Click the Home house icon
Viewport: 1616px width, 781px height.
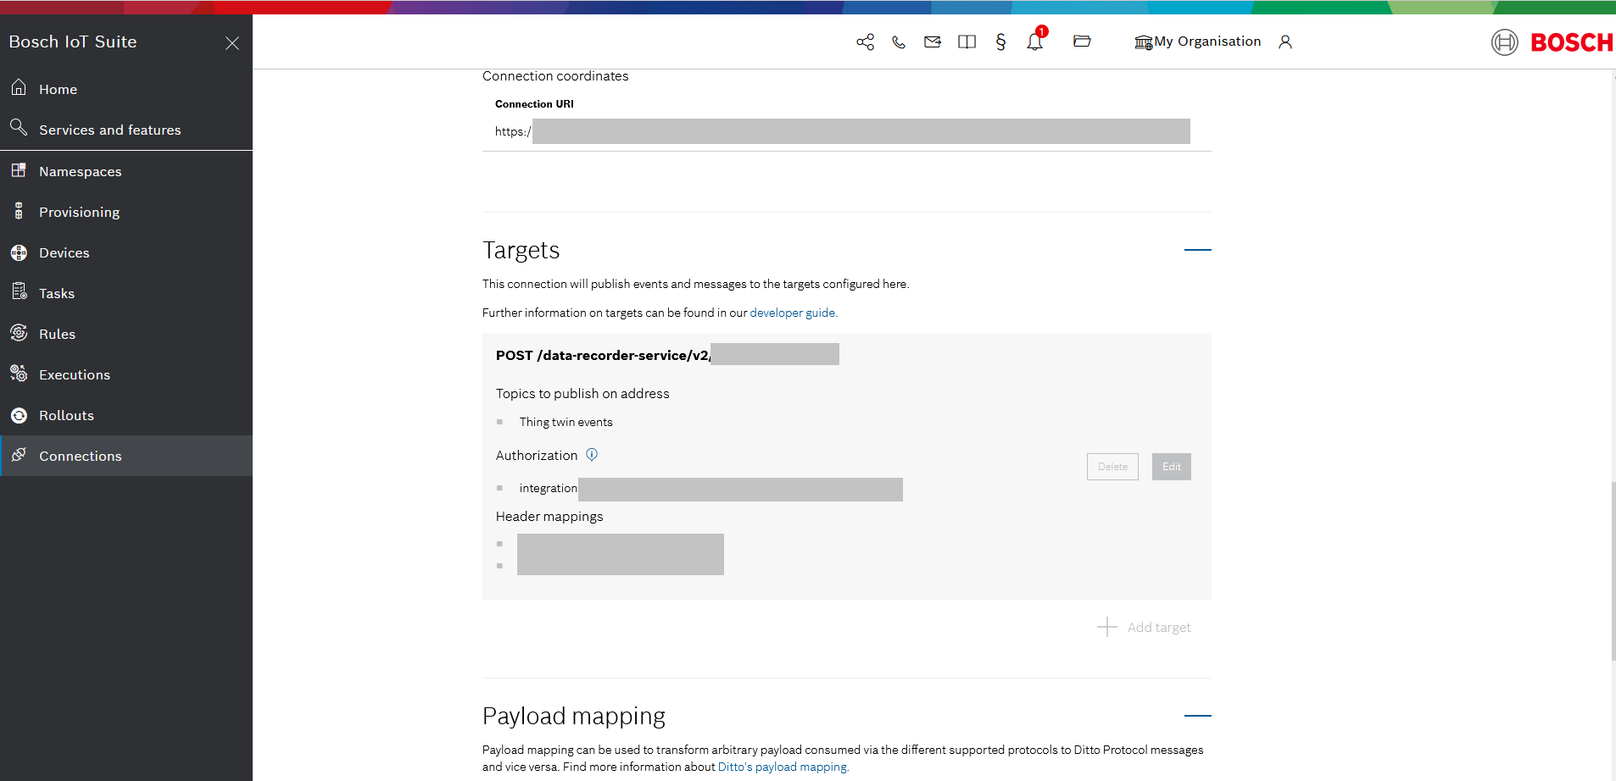coord(19,87)
